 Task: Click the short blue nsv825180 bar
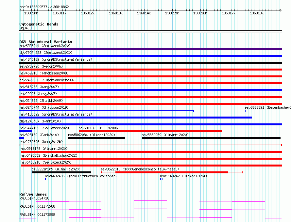coord(22,138)
